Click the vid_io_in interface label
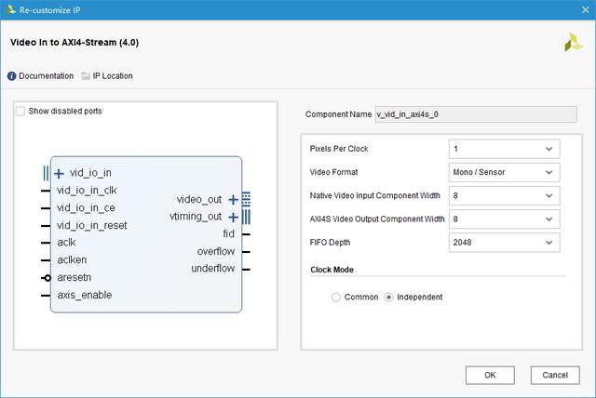This screenshot has height=398, width=596. pos(90,173)
